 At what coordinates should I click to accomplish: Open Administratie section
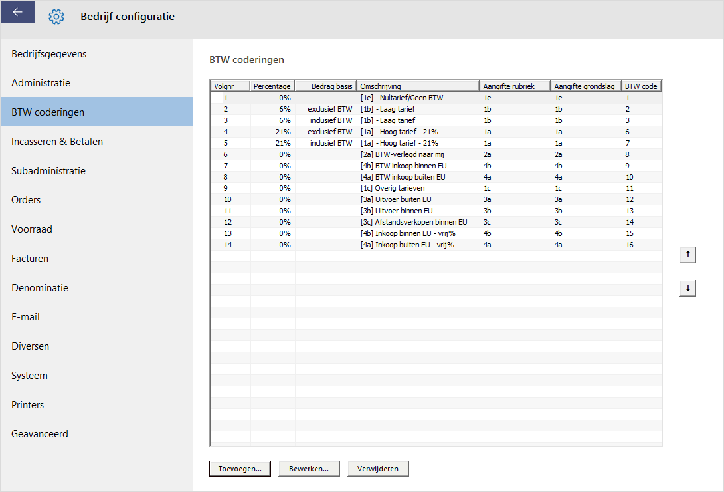point(96,82)
